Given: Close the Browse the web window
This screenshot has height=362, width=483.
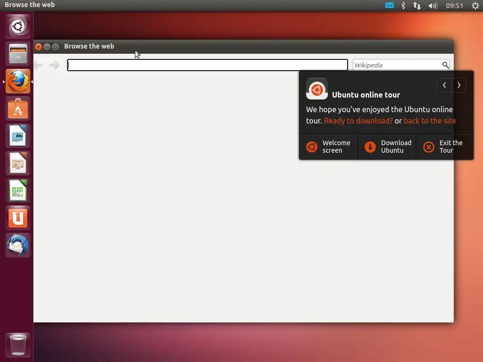Looking at the screenshot, I should coord(39,47).
